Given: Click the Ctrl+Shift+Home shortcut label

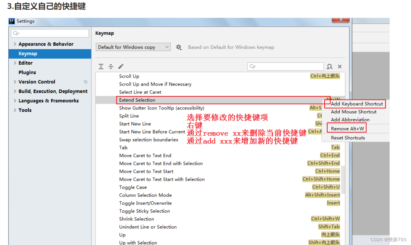Looking at the screenshot, I should [321, 179].
